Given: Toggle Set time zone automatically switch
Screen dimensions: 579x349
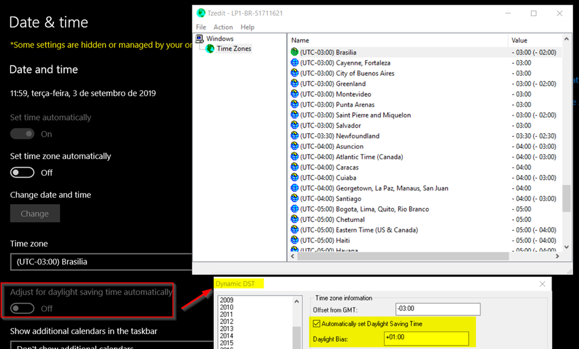Looking at the screenshot, I should [x=22, y=172].
